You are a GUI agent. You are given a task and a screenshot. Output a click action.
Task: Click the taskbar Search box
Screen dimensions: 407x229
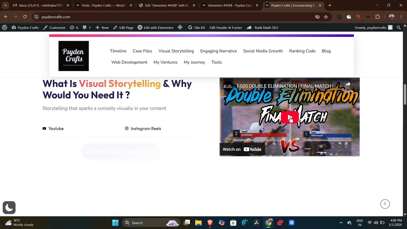[x=151, y=223]
